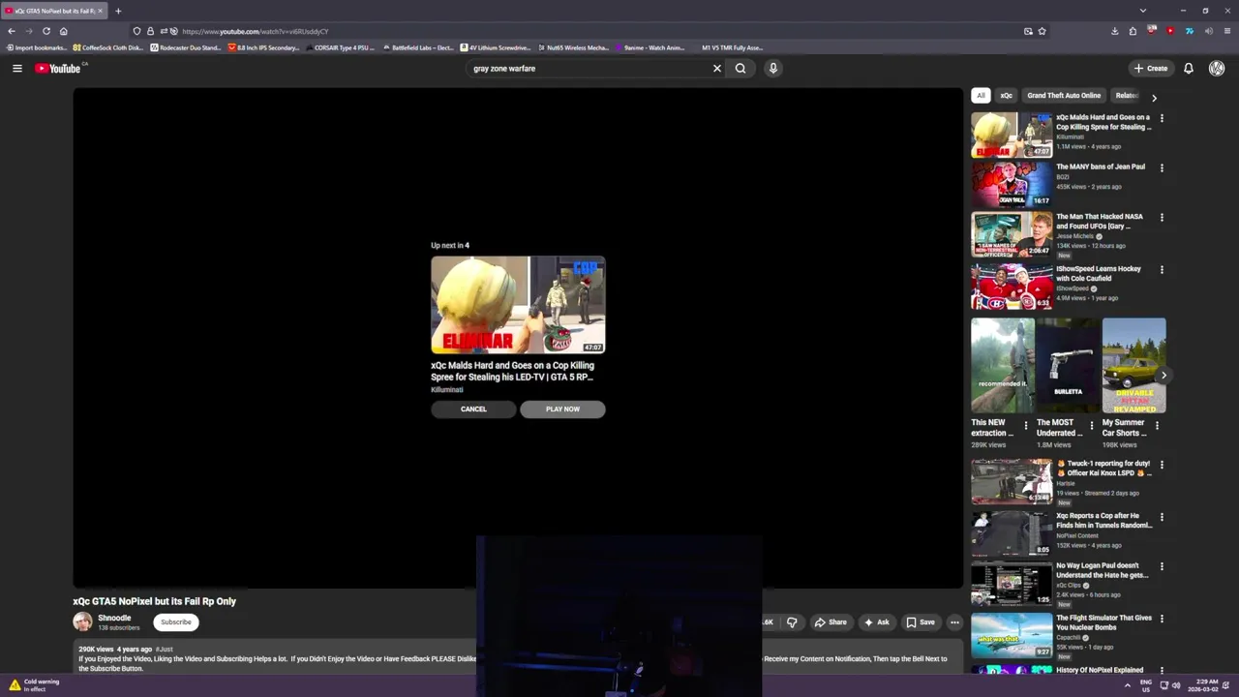Image resolution: width=1239 pixels, height=697 pixels.
Task: Click the Killuminati channel name in up-next card
Action: [447, 389]
